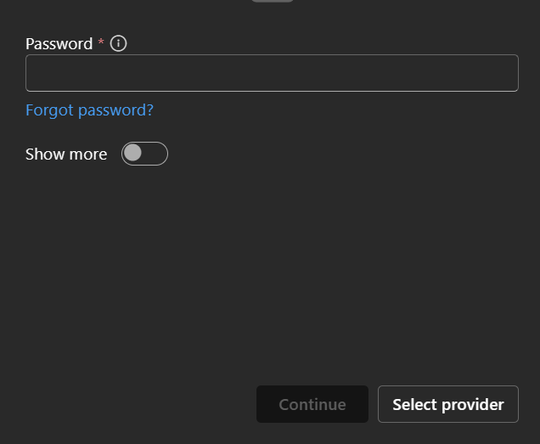
Task: Start password recovery with Forgot password?
Action: point(89,110)
